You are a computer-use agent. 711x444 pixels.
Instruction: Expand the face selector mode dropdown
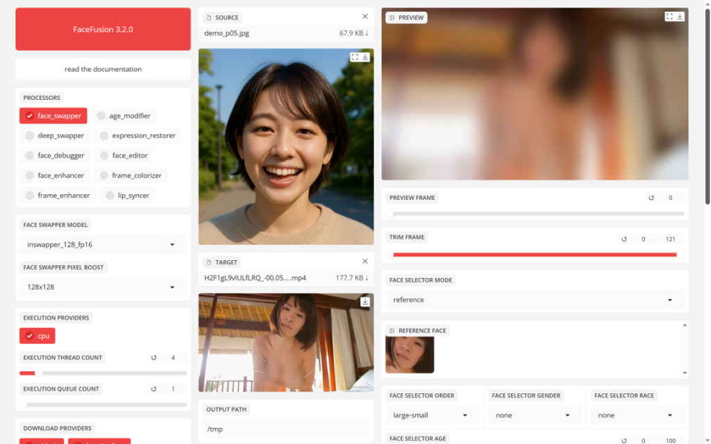coord(535,300)
